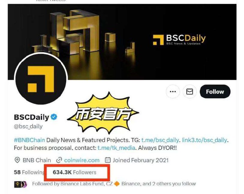Open the t.me/tk_media contact link
The width and height of the screenshot is (244, 194).
click(x=116, y=148)
